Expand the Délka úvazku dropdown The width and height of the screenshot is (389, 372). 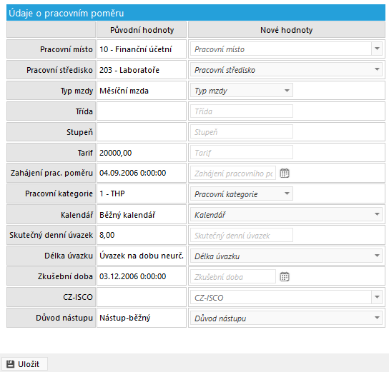[286, 256]
